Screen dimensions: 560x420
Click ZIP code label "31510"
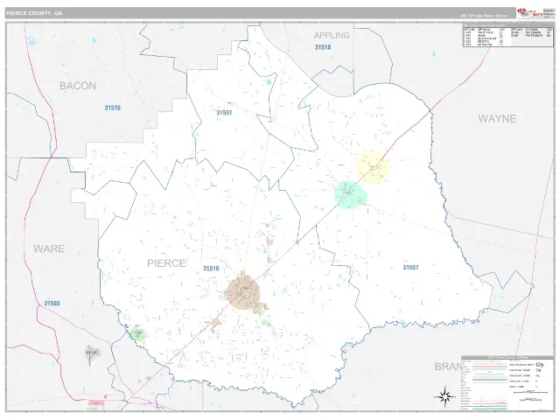tap(113, 108)
